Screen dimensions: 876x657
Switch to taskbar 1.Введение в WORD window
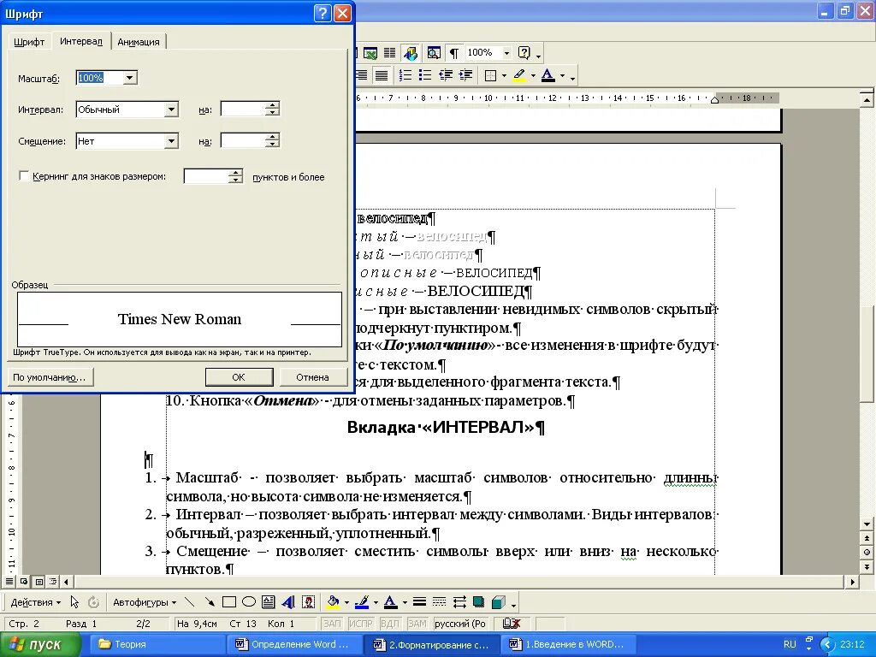[x=568, y=644]
